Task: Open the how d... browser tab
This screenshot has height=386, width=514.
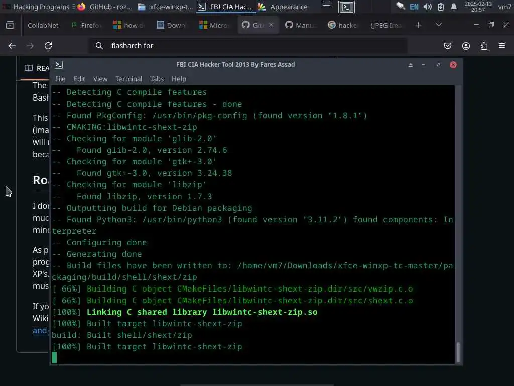Action: point(128,25)
